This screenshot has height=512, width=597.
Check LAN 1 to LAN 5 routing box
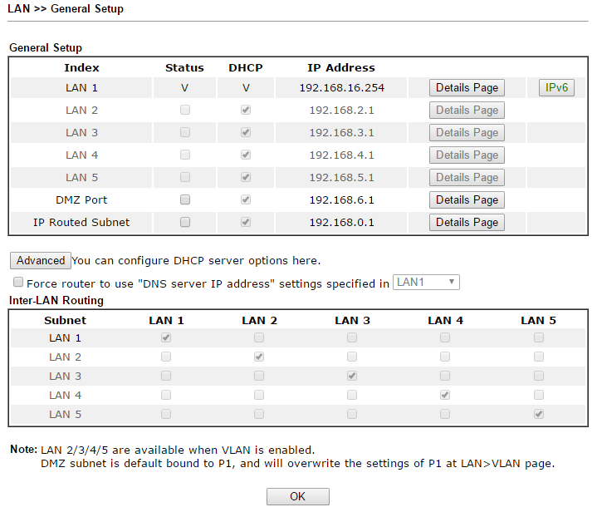(x=538, y=337)
